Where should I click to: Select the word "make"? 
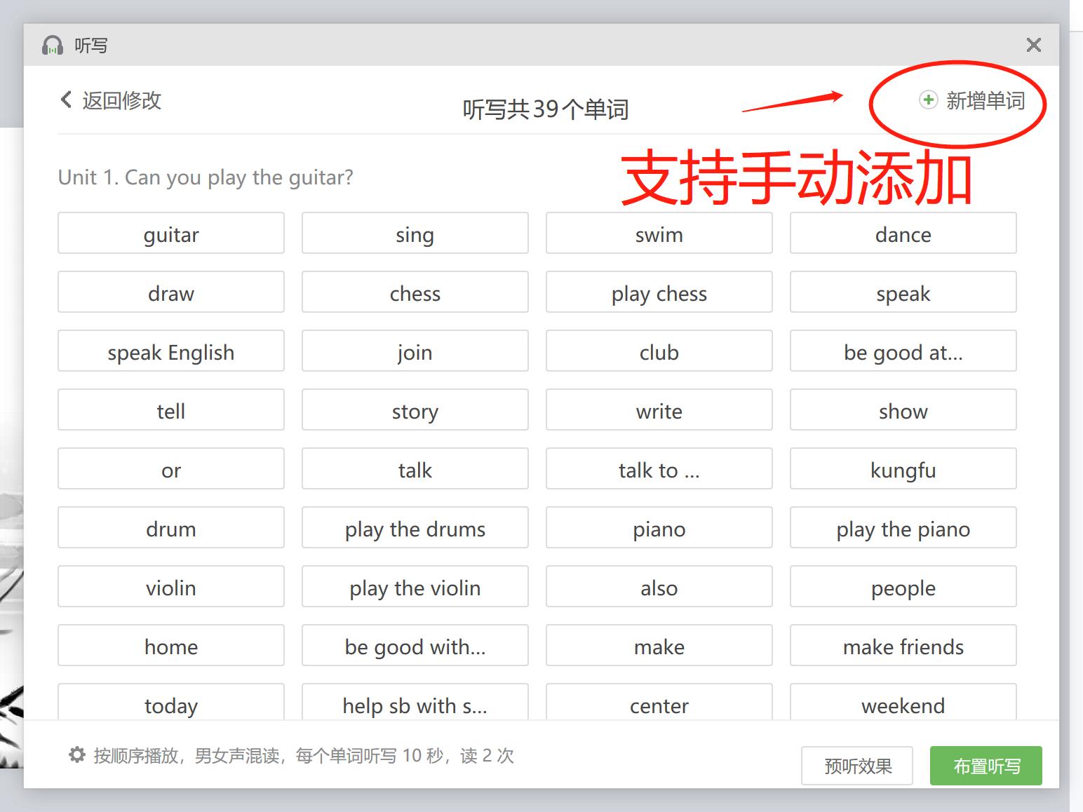point(659,645)
